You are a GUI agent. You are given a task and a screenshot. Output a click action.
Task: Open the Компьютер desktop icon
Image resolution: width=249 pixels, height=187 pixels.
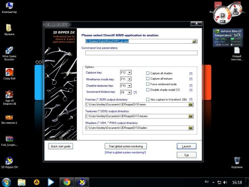tap(9, 7)
